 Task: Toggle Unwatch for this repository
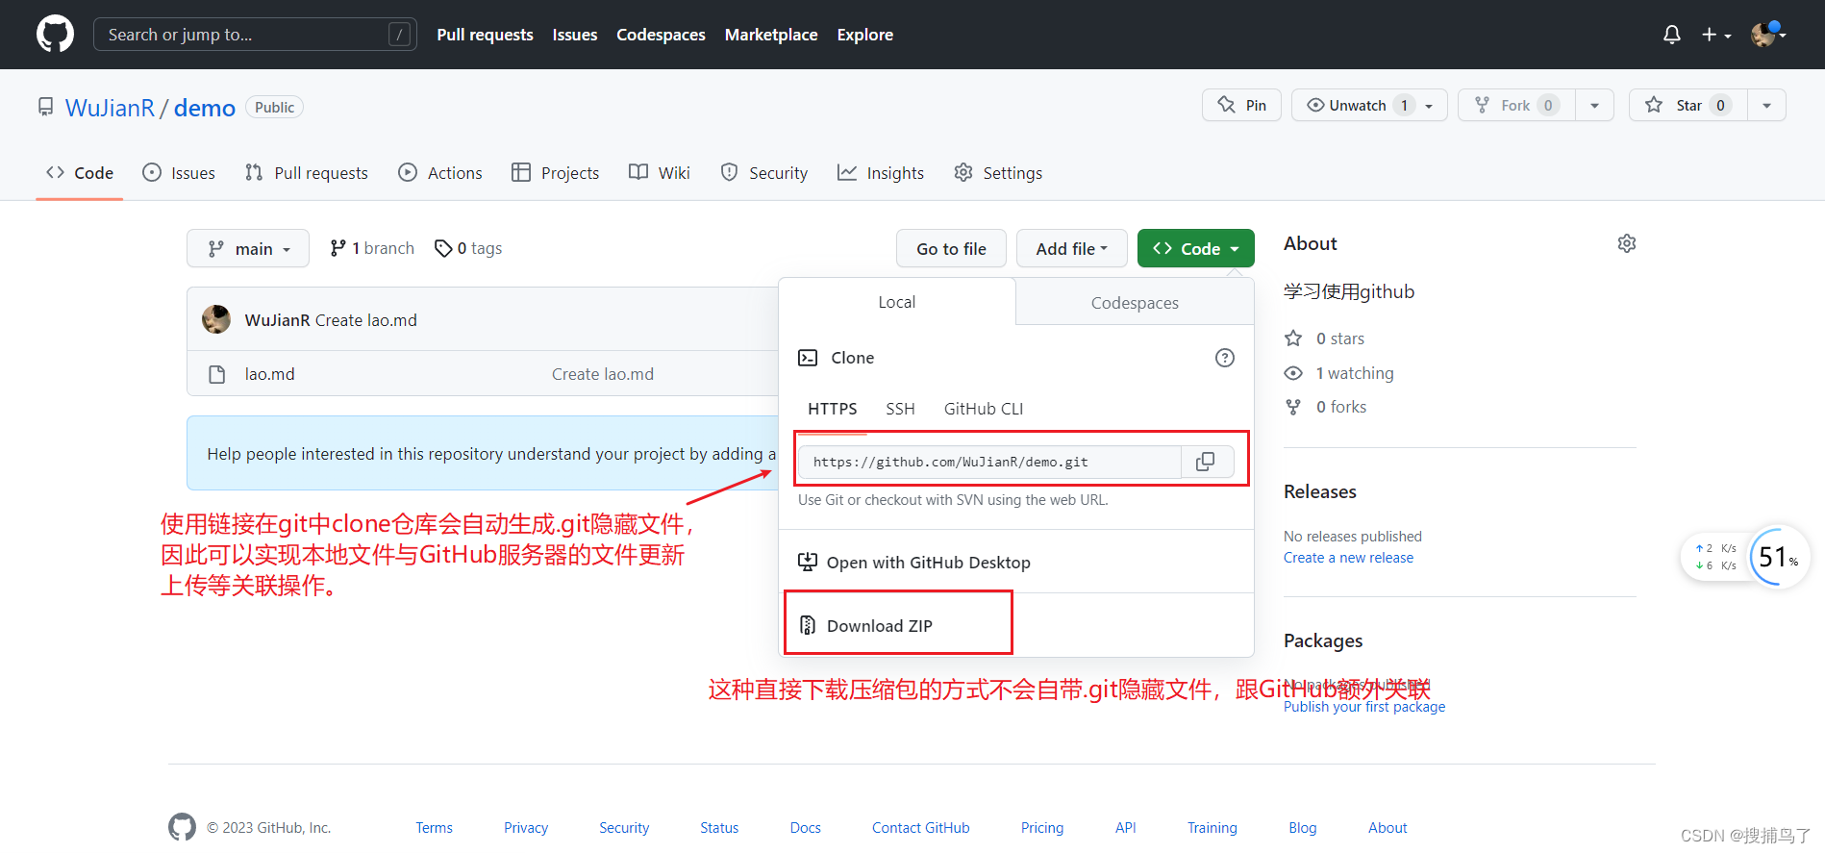1369,105
